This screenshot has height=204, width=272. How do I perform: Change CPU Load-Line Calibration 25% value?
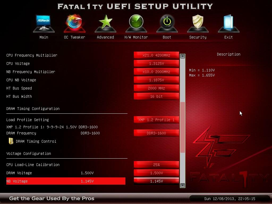click(156, 165)
